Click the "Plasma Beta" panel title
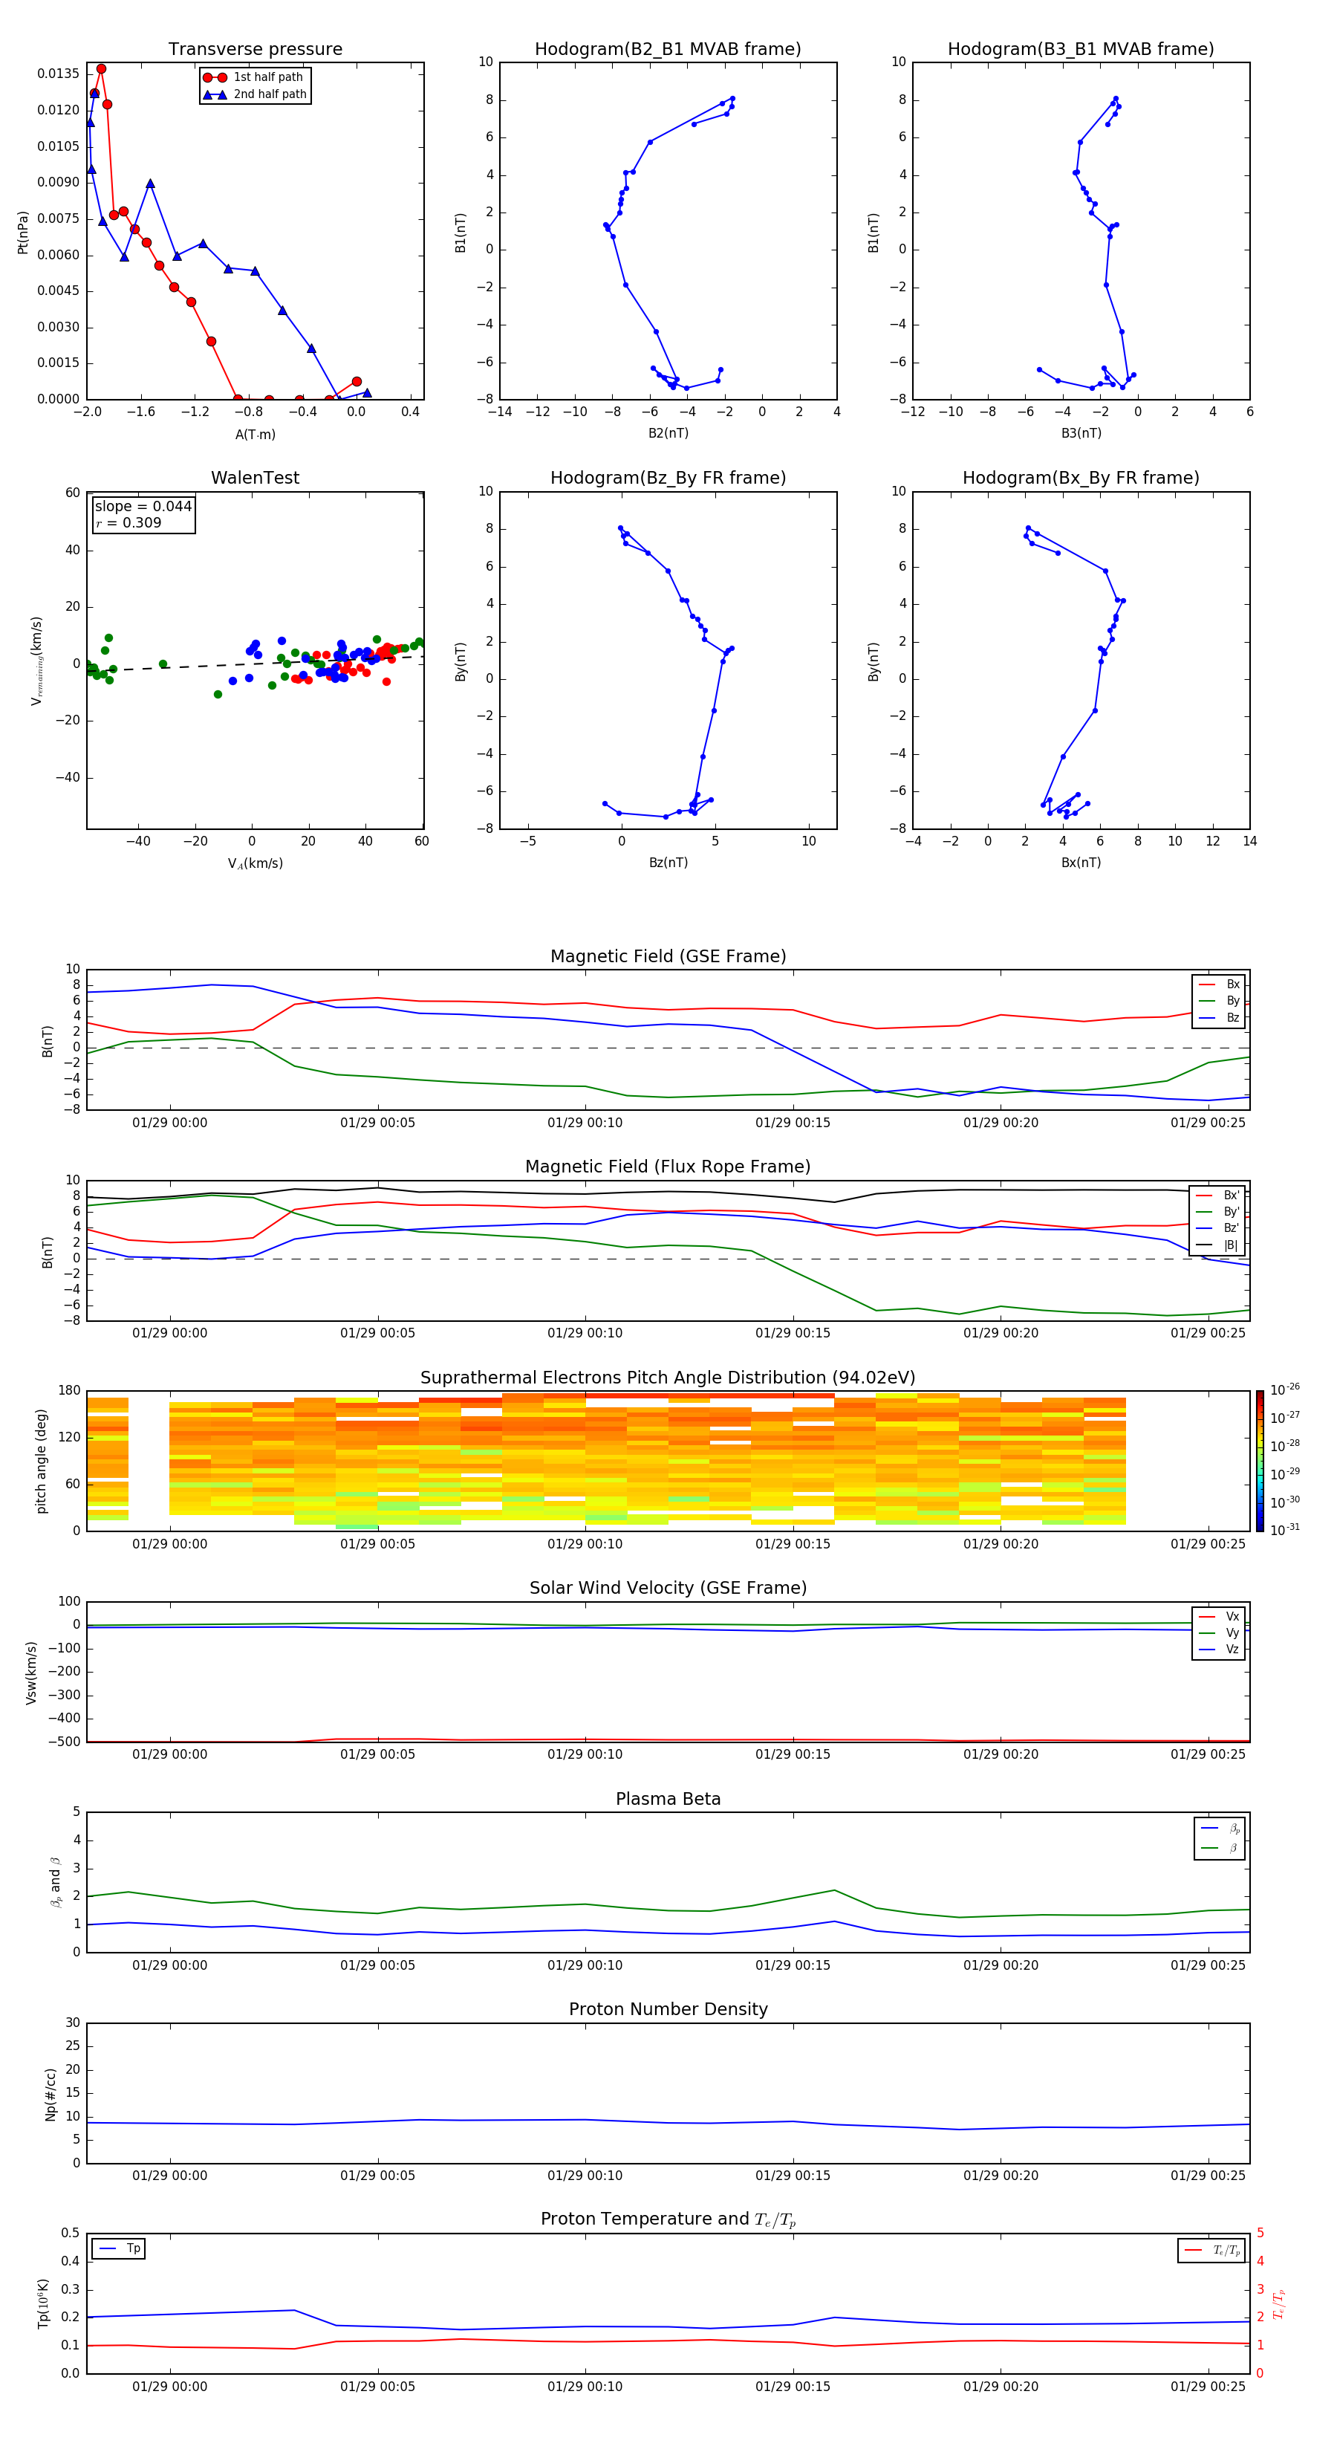Screen dimensions: 1337x2452 [x=668, y=1799]
